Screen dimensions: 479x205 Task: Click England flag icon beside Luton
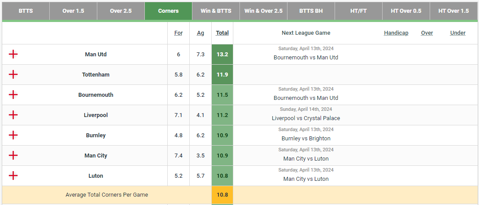click(13, 176)
